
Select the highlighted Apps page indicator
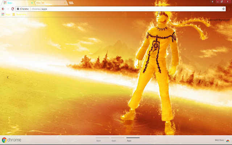pos(133,139)
